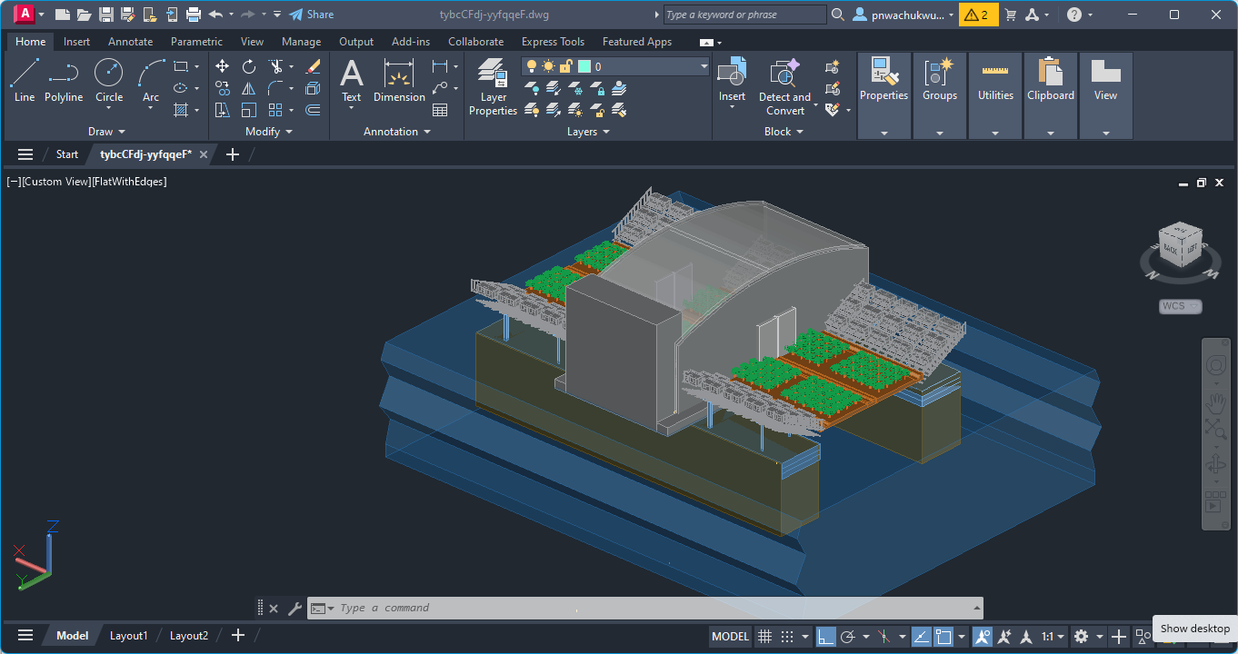Select the Circle tool

click(108, 73)
